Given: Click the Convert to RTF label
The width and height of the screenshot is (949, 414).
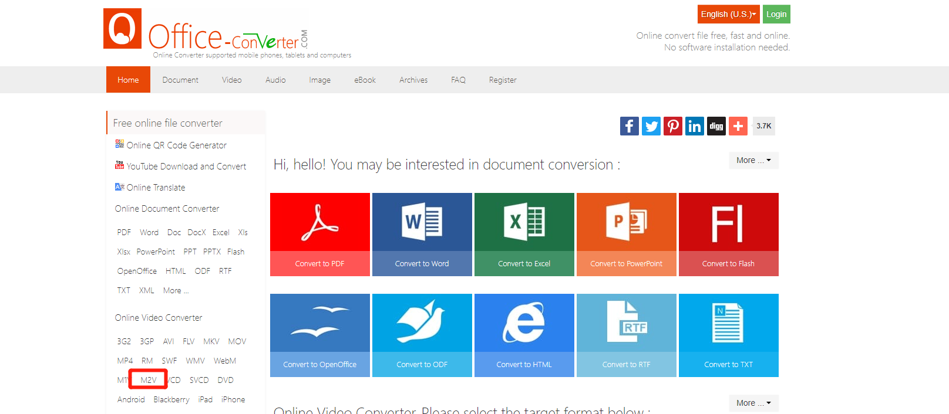Looking at the screenshot, I should click(x=626, y=364).
